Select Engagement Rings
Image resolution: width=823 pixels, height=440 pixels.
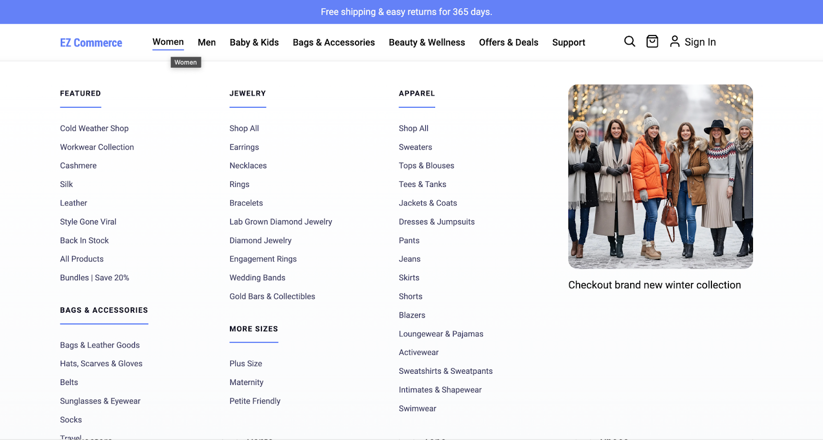263,259
